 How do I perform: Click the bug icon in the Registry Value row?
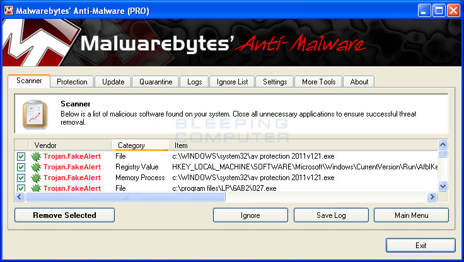[36, 167]
